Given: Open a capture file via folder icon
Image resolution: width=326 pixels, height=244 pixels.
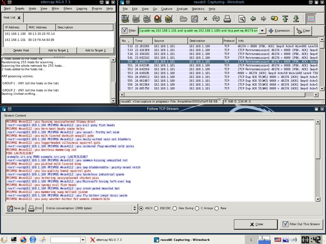Looking at the screenshot, I should (x=183, y=19).
